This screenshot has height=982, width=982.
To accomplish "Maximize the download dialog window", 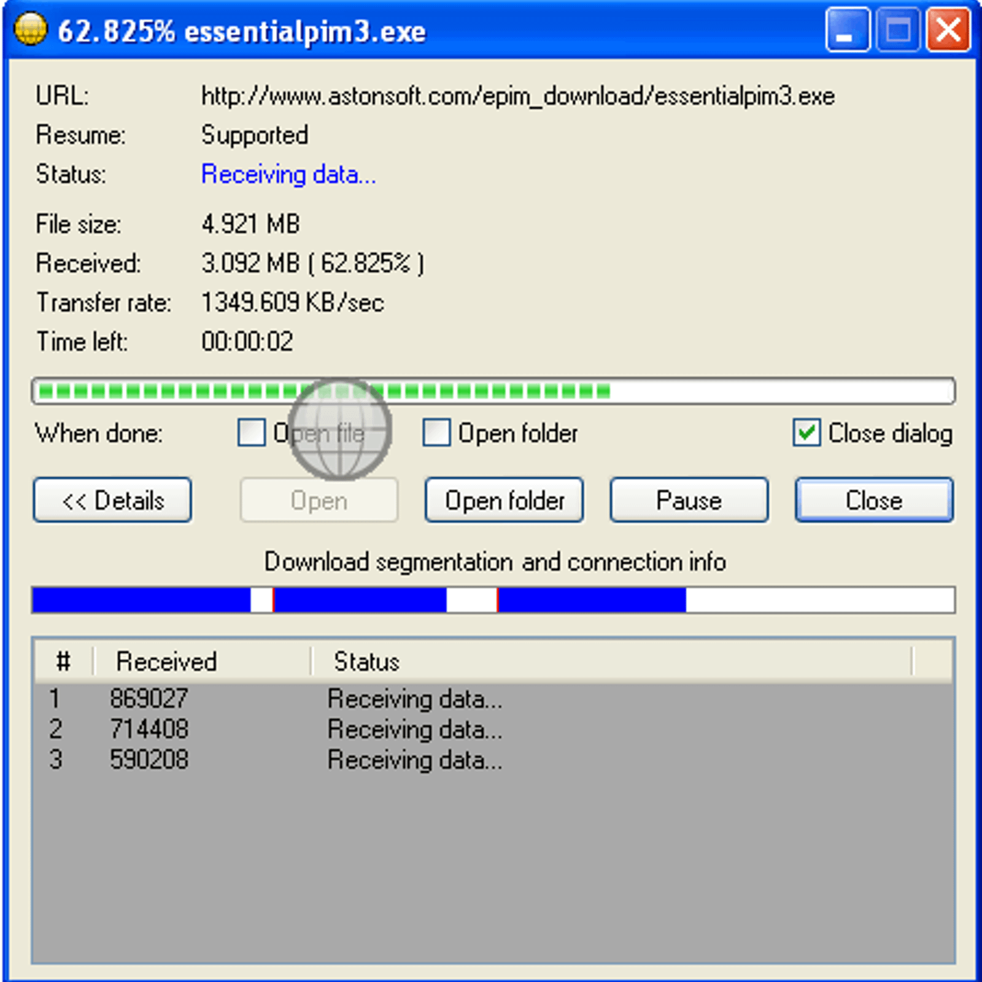I will [x=898, y=30].
